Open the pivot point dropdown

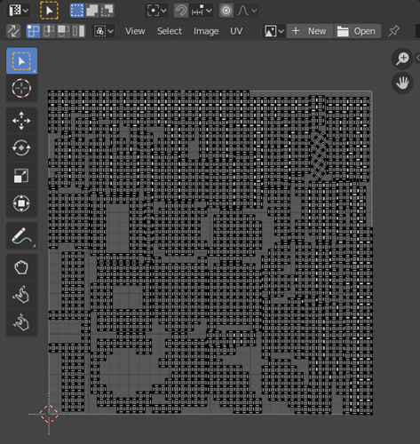pyautogui.click(x=156, y=11)
